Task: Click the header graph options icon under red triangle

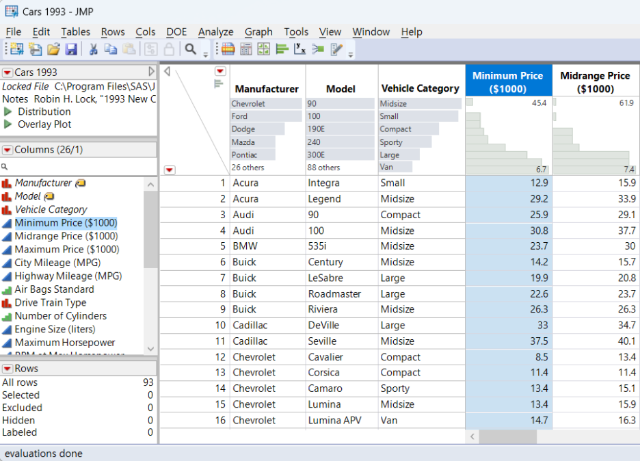Action: [219, 84]
